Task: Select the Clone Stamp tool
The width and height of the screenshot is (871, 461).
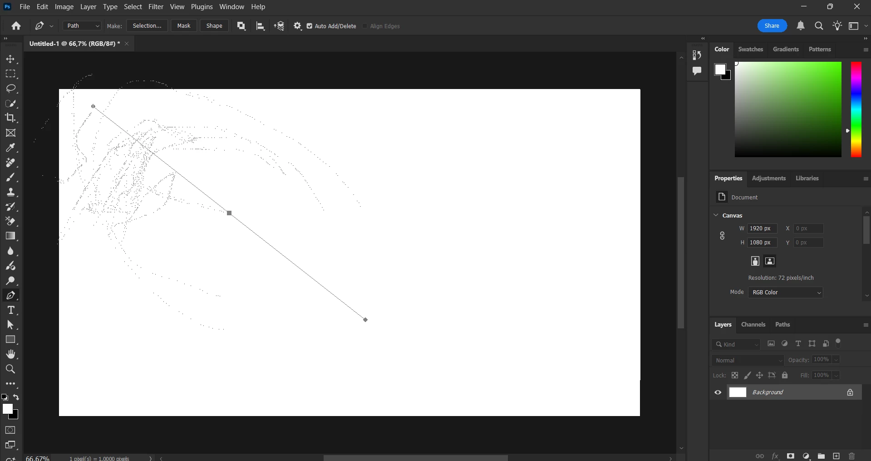Action: (10, 192)
